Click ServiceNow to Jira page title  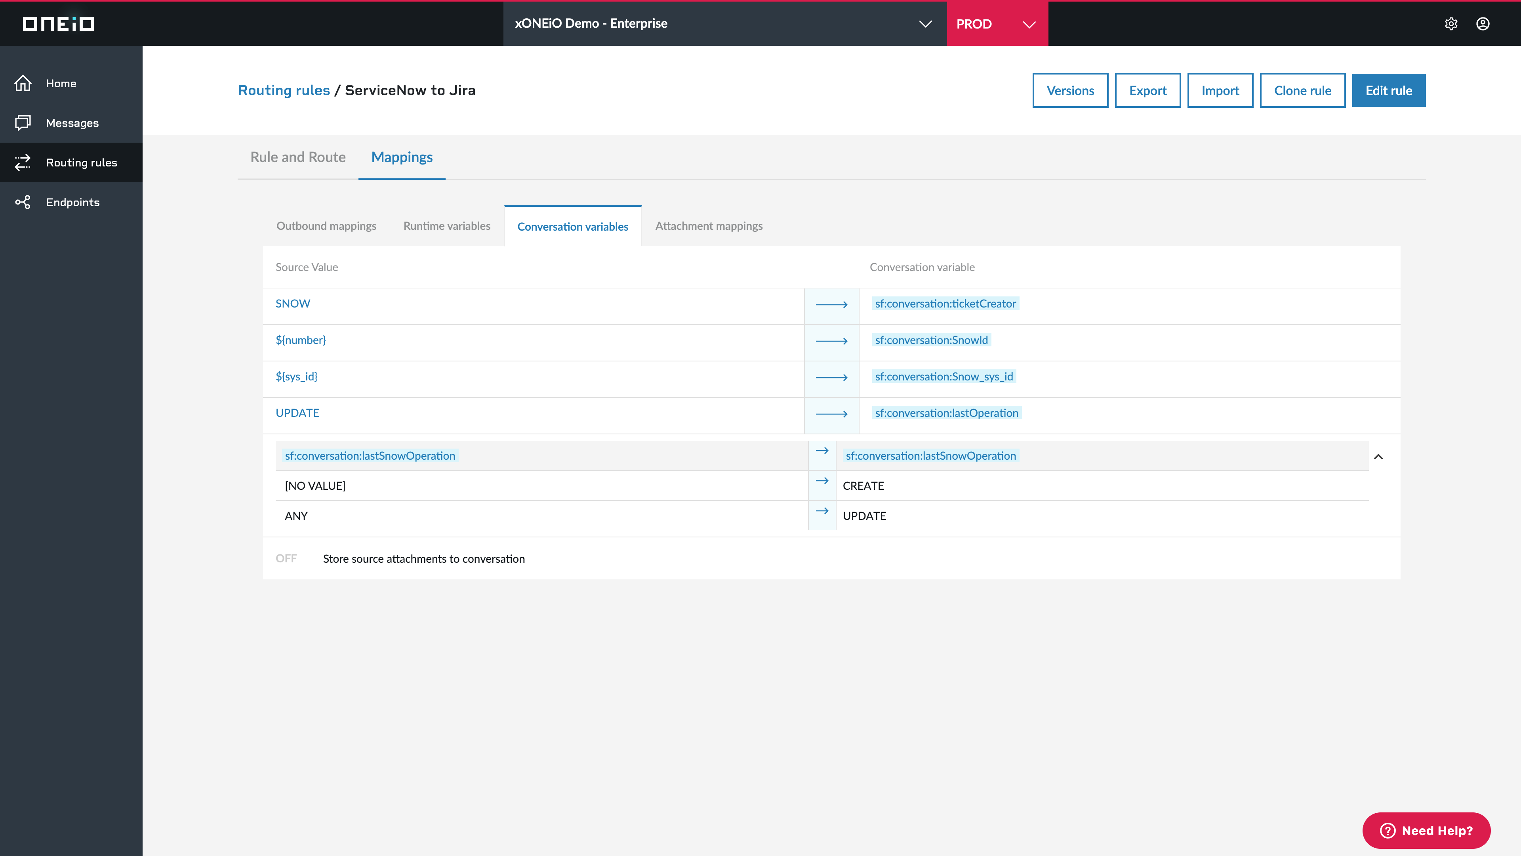click(410, 90)
